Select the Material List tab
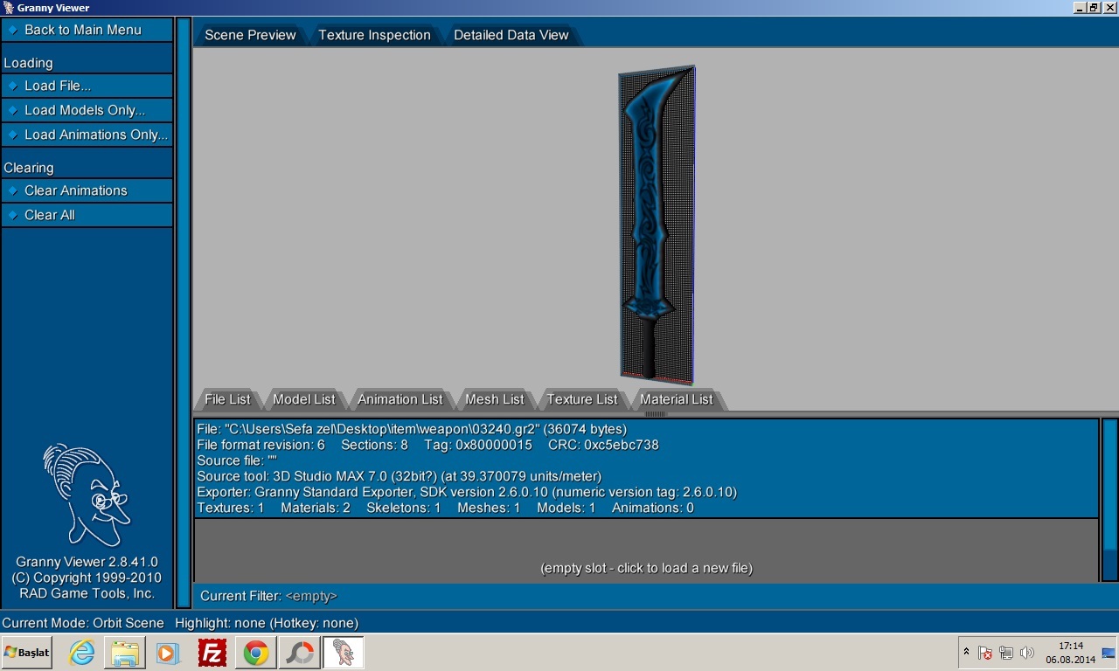 (x=676, y=399)
